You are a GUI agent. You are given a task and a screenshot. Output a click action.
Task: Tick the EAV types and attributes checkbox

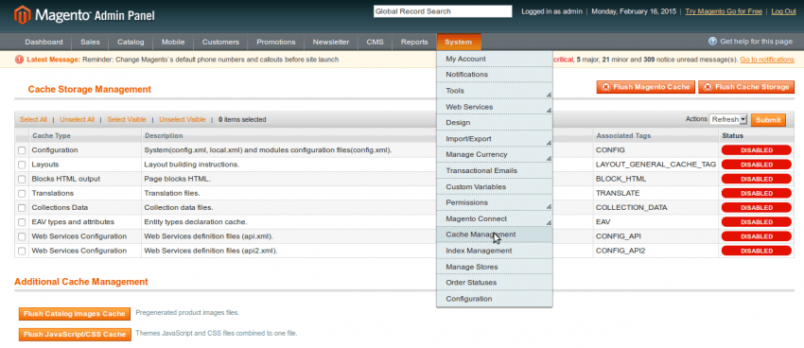pos(22,222)
